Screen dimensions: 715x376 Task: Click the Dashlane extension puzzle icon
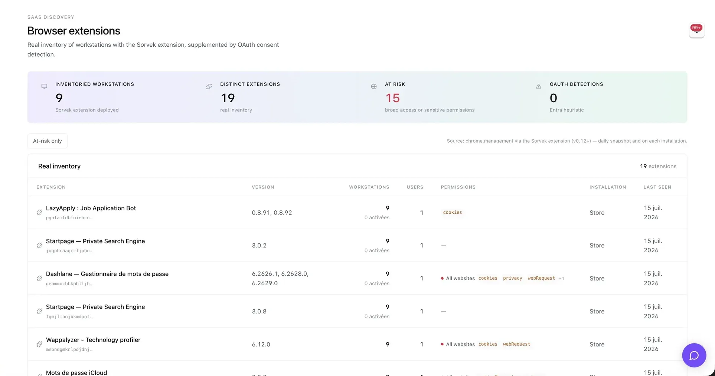39,278
